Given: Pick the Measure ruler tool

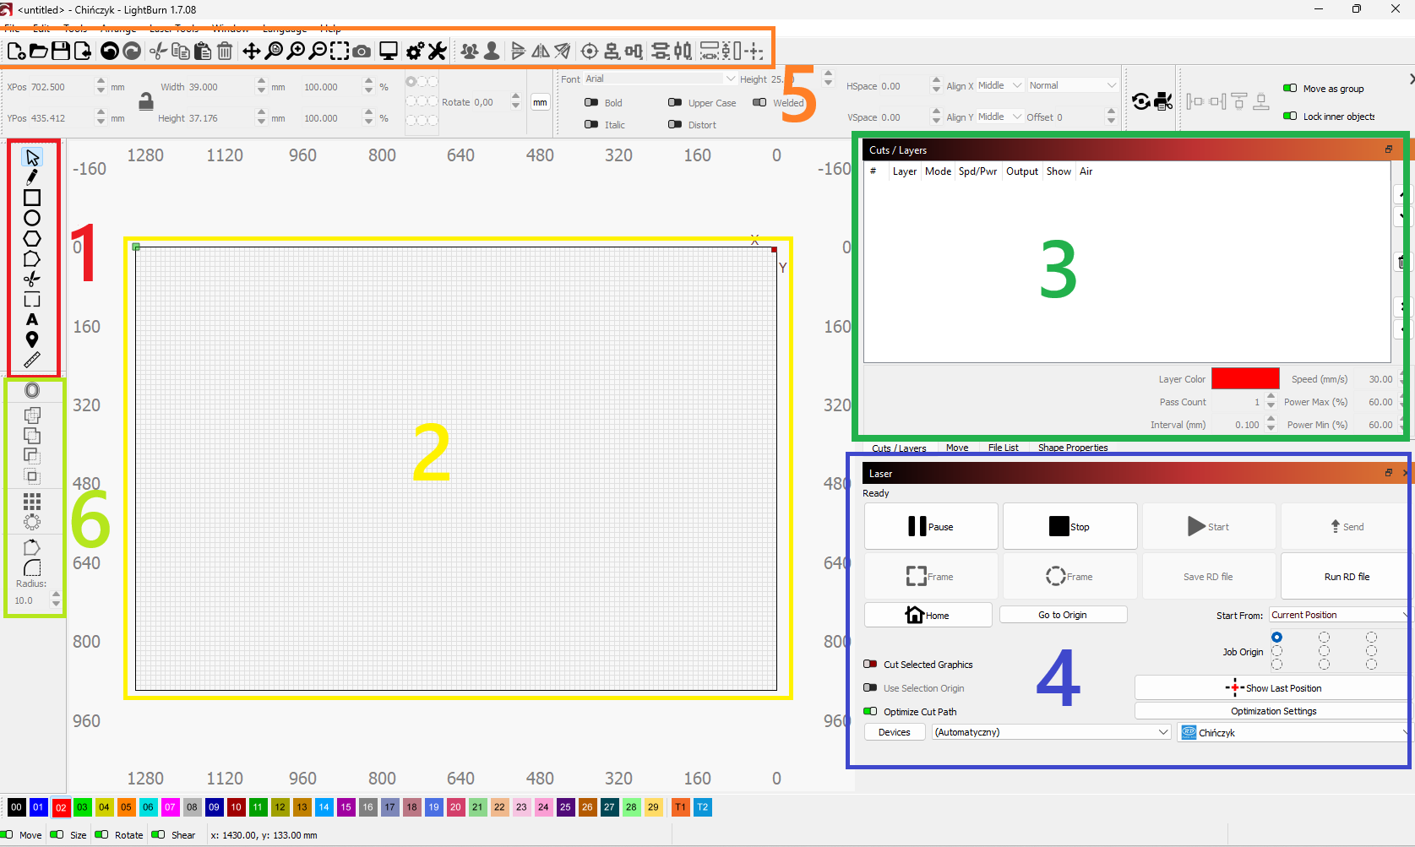Looking at the screenshot, I should tap(32, 360).
